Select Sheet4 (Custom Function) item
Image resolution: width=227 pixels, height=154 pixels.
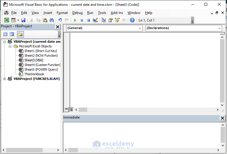tap(42, 65)
